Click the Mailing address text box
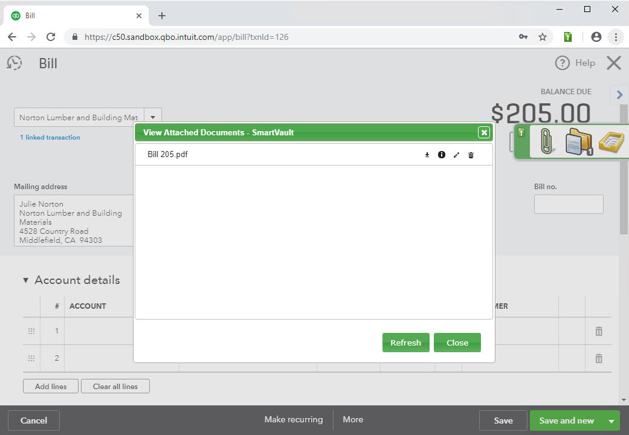This screenshot has width=629, height=435. point(74,221)
